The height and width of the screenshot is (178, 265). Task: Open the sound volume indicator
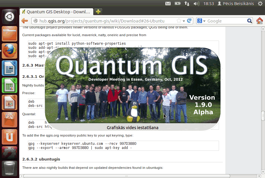click(196, 4)
